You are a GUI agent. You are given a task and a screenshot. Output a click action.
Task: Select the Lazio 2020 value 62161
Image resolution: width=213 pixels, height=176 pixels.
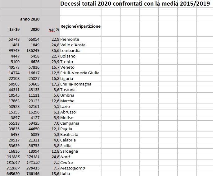pos(30,106)
